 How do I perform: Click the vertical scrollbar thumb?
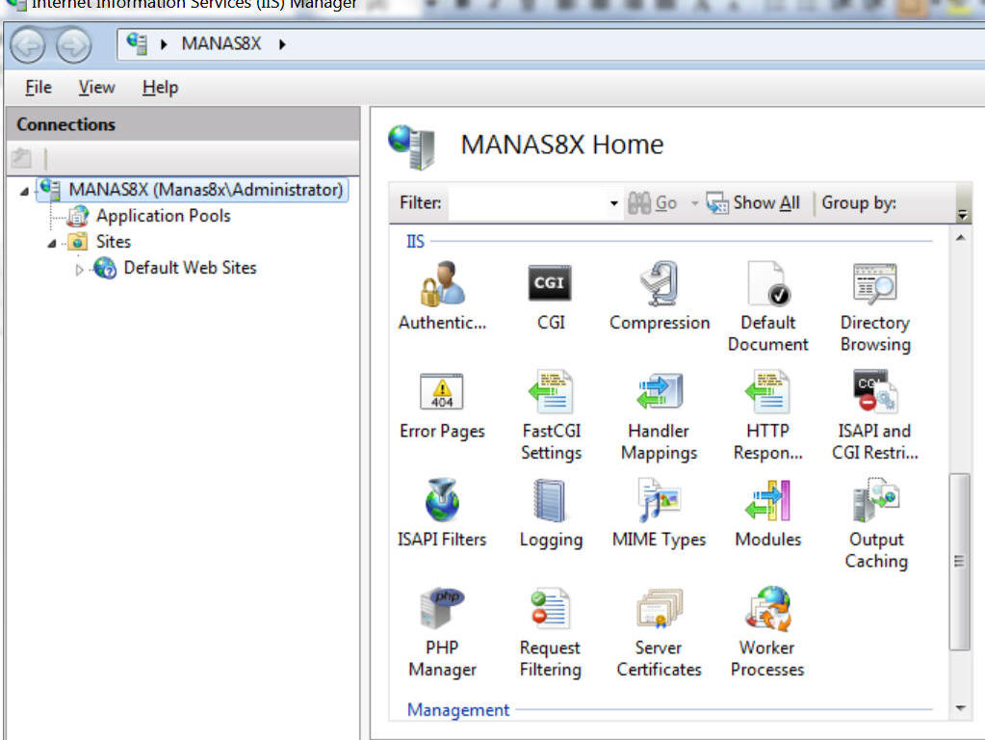(x=959, y=561)
